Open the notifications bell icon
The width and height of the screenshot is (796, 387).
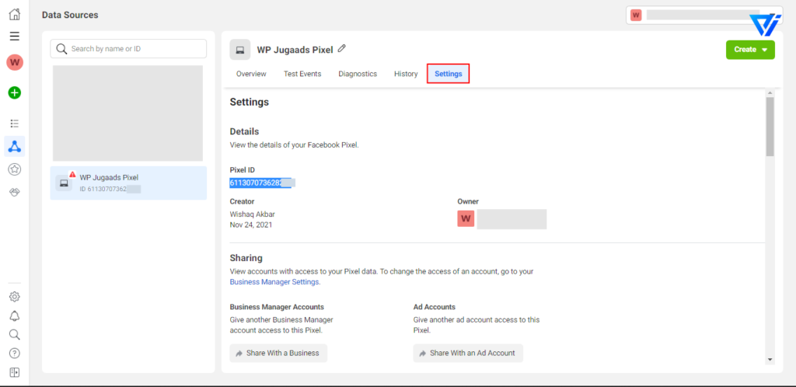[x=15, y=316]
